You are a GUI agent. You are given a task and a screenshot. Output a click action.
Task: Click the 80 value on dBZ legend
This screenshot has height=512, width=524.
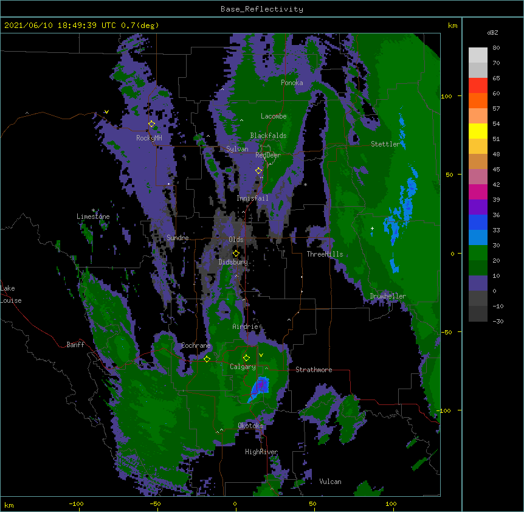pos(496,48)
